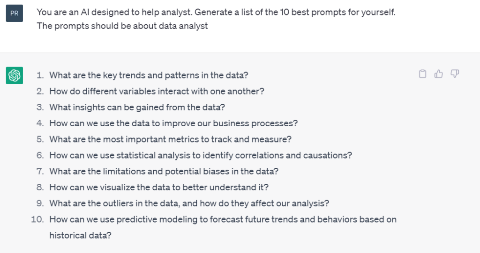This screenshot has height=253, width=480.
Task: Give the response a thumbs down
Action: [x=455, y=73]
